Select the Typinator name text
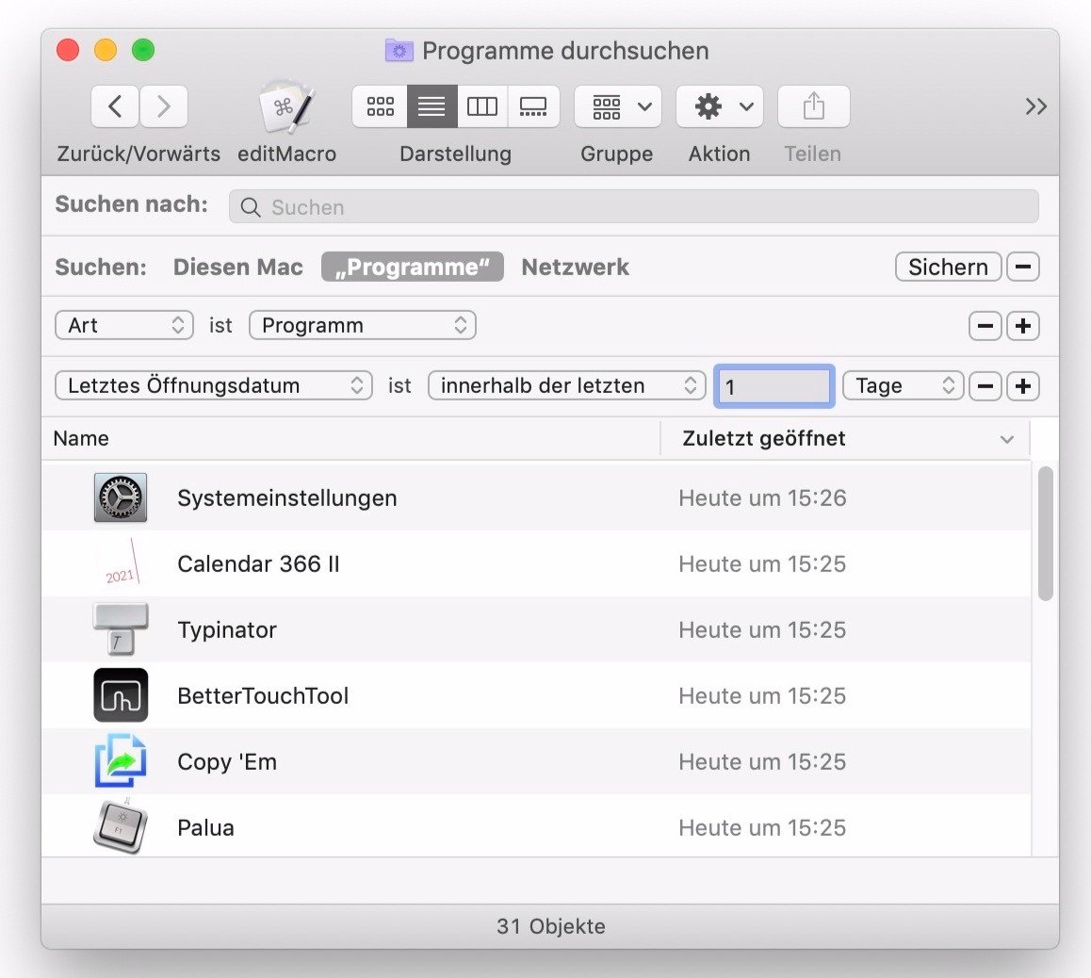The width and height of the screenshot is (1091, 978). (227, 630)
